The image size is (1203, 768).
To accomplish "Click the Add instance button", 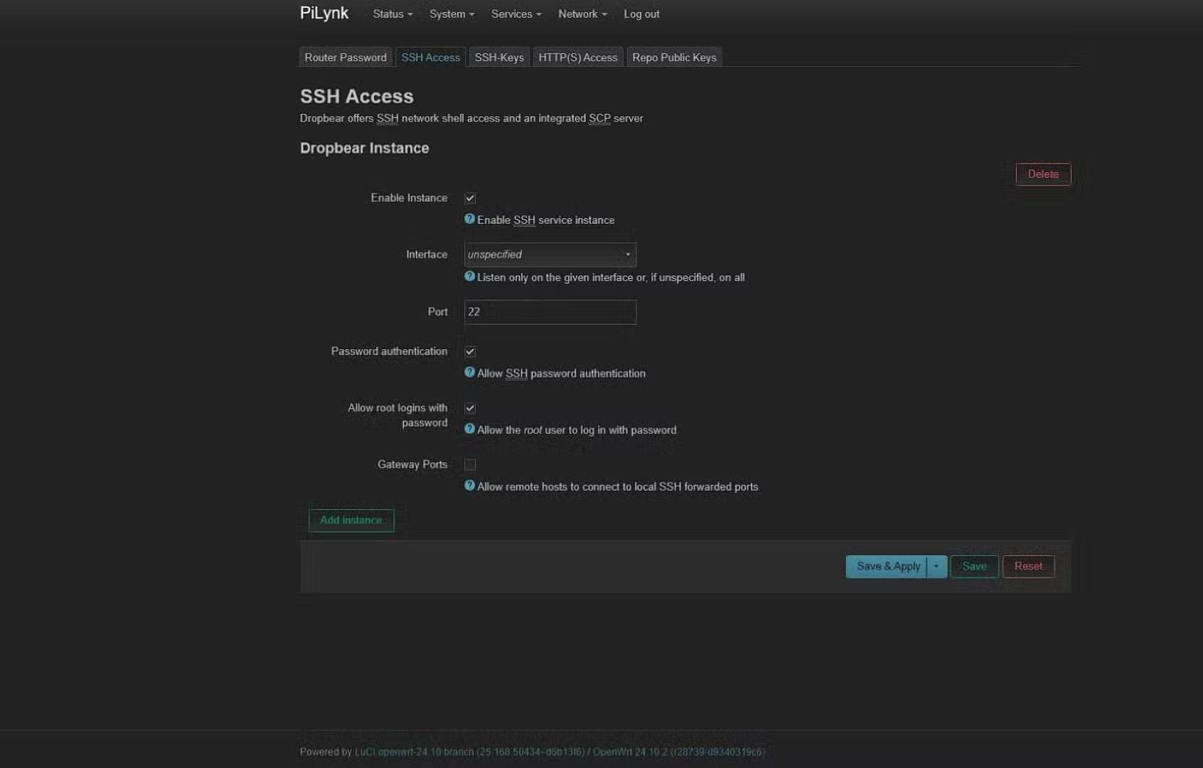I will pyautogui.click(x=351, y=521).
